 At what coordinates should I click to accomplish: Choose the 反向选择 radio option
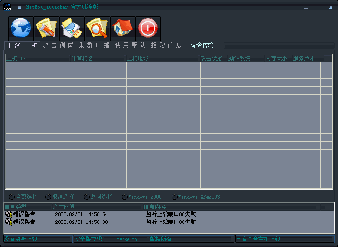87,197
